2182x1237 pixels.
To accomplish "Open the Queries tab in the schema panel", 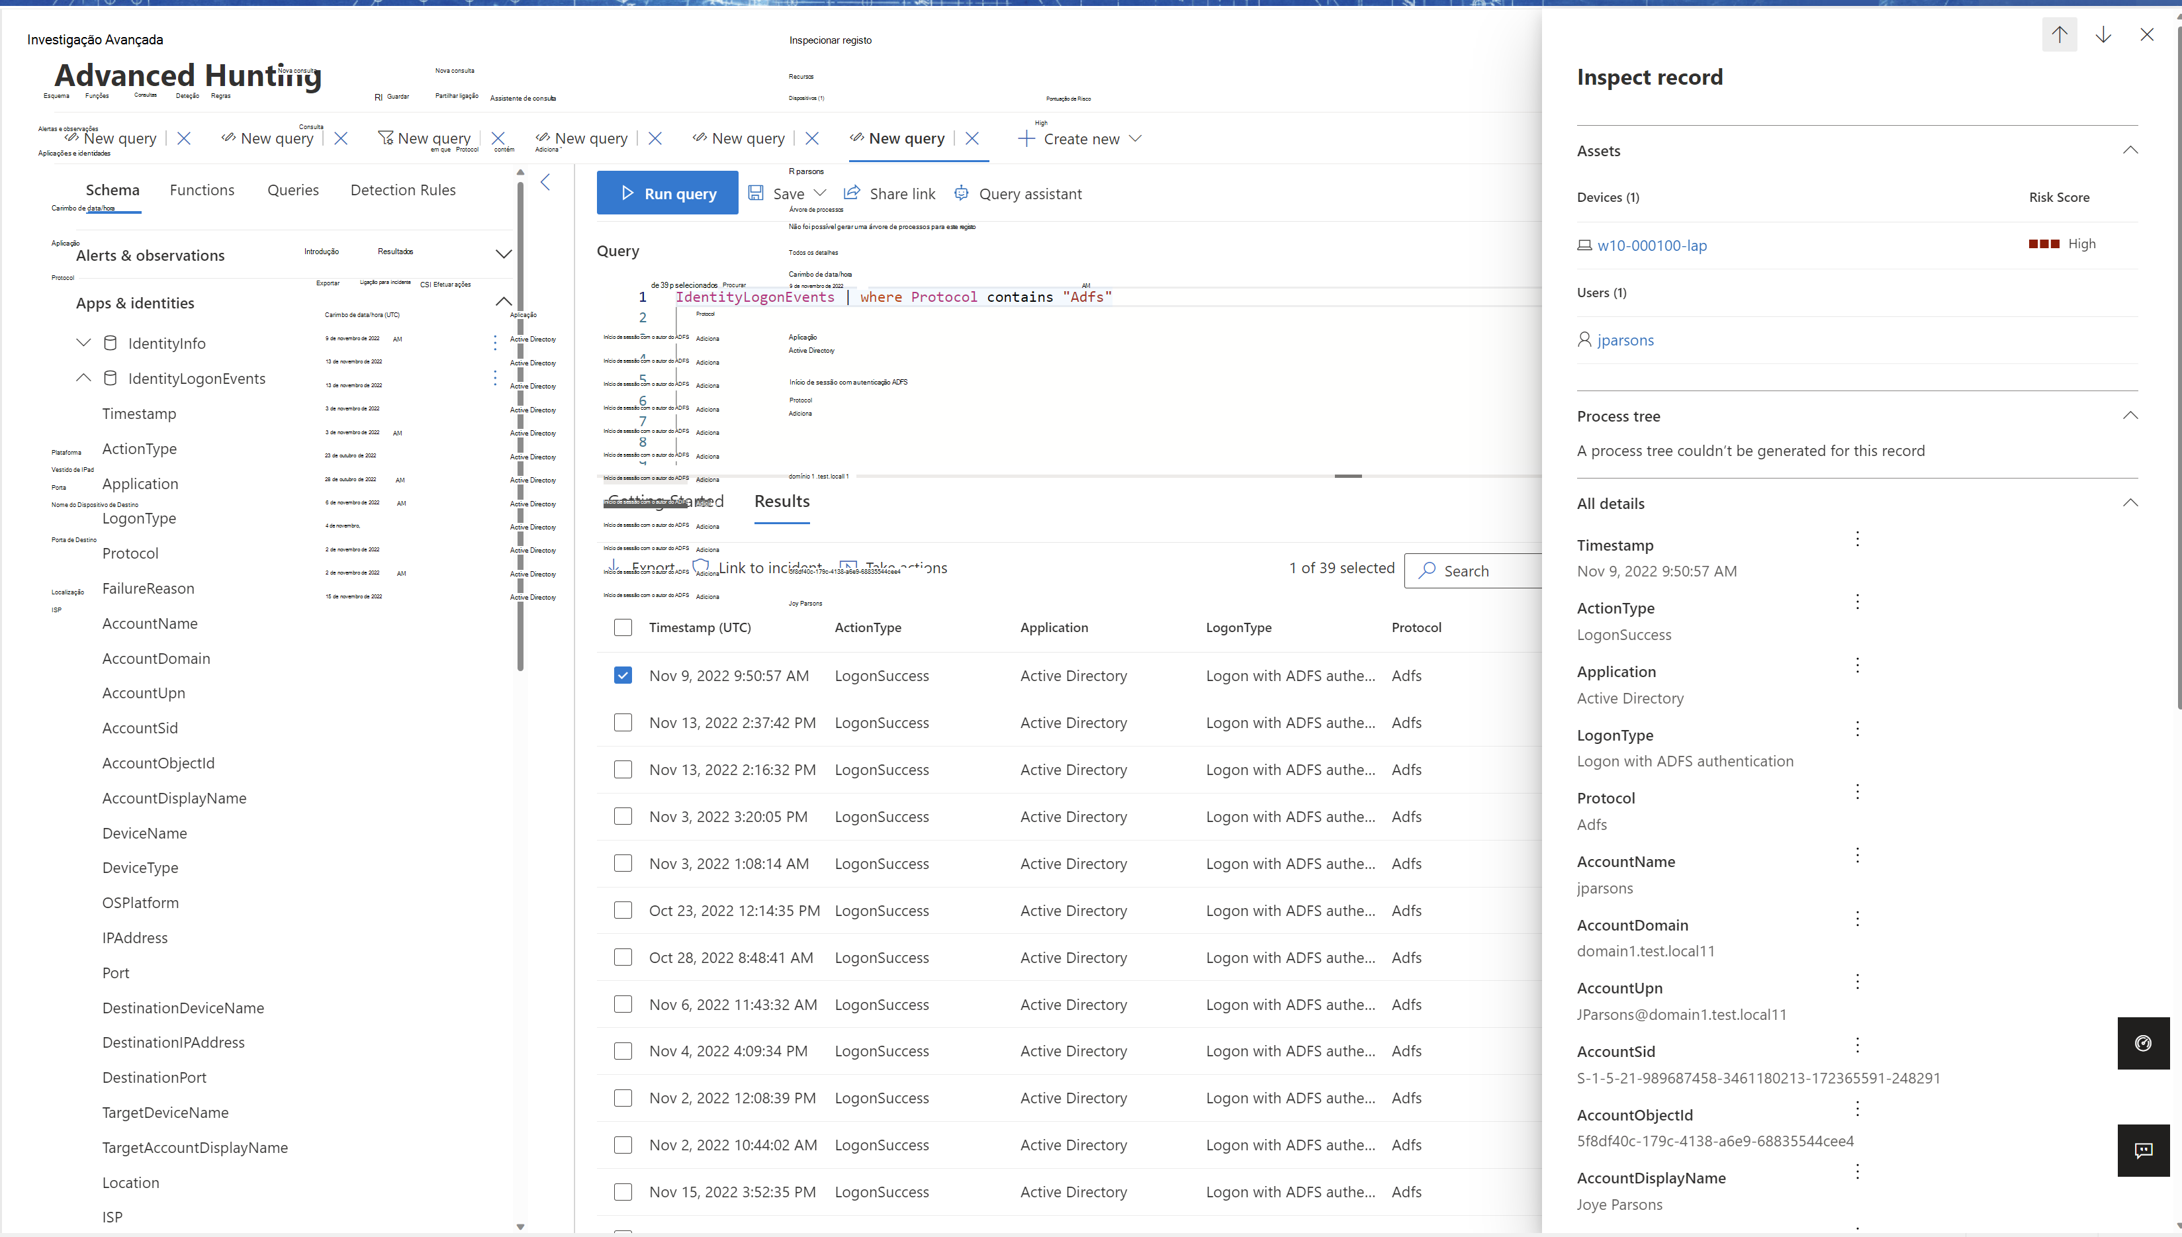I will click(293, 189).
